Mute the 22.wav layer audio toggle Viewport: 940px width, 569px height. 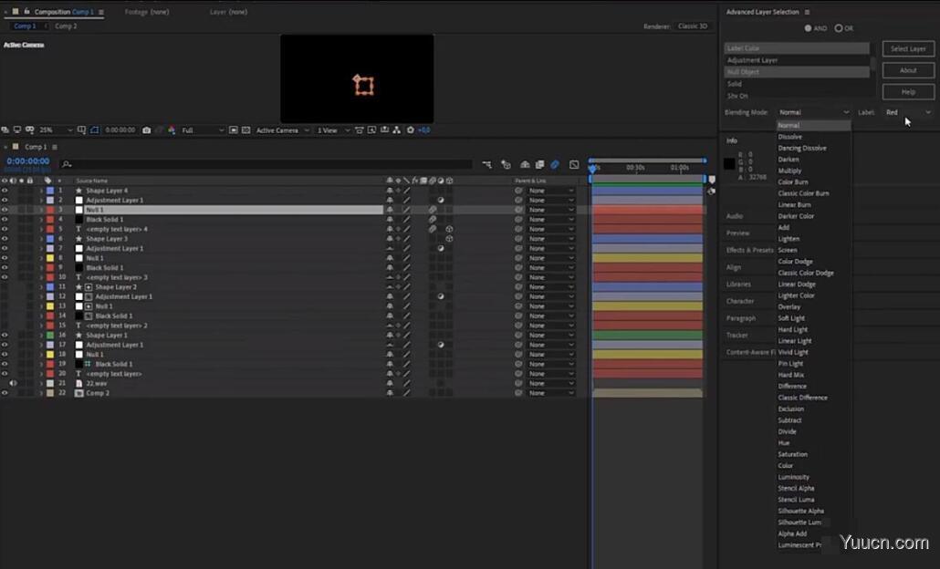click(13, 383)
